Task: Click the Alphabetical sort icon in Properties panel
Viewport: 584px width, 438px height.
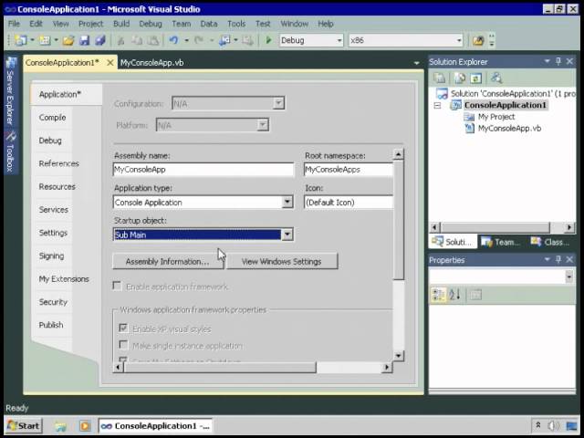Action: point(454,295)
